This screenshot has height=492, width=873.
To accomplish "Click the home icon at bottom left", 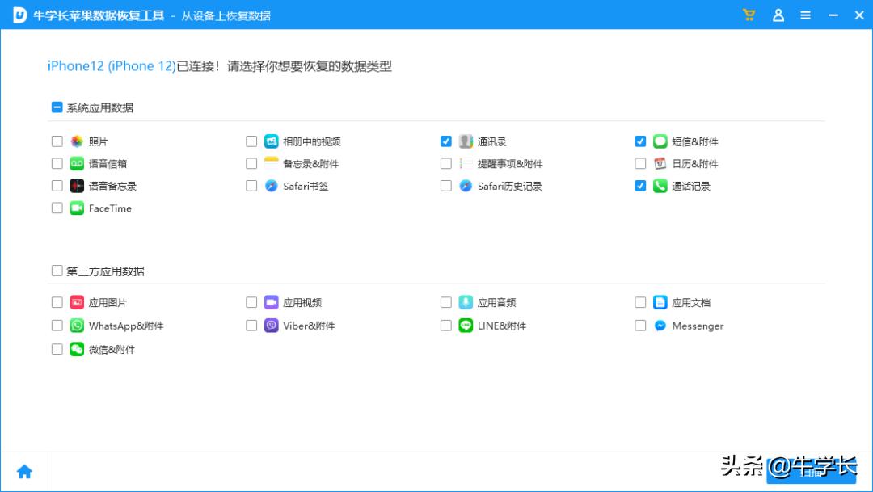I will 25,470.
